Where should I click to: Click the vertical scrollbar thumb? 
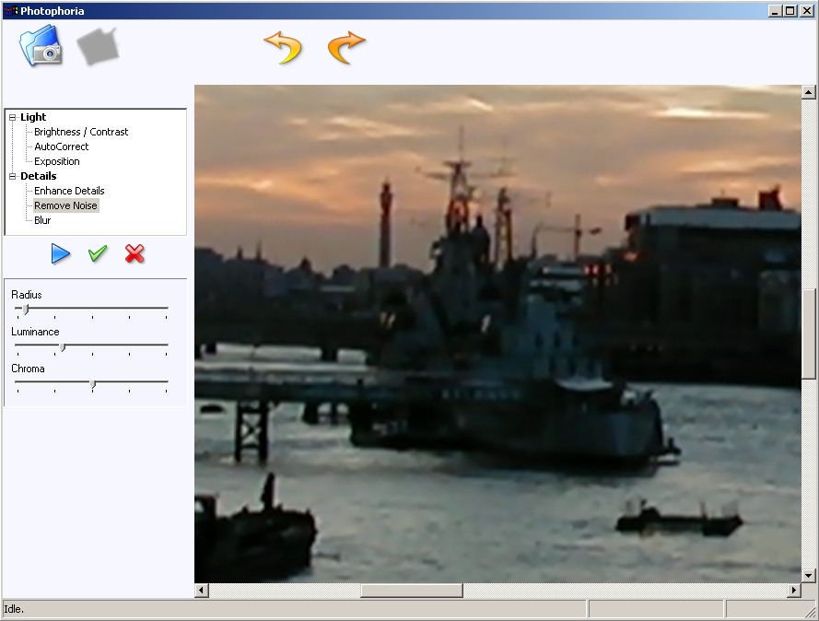pyautogui.click(x=808, y=334)
